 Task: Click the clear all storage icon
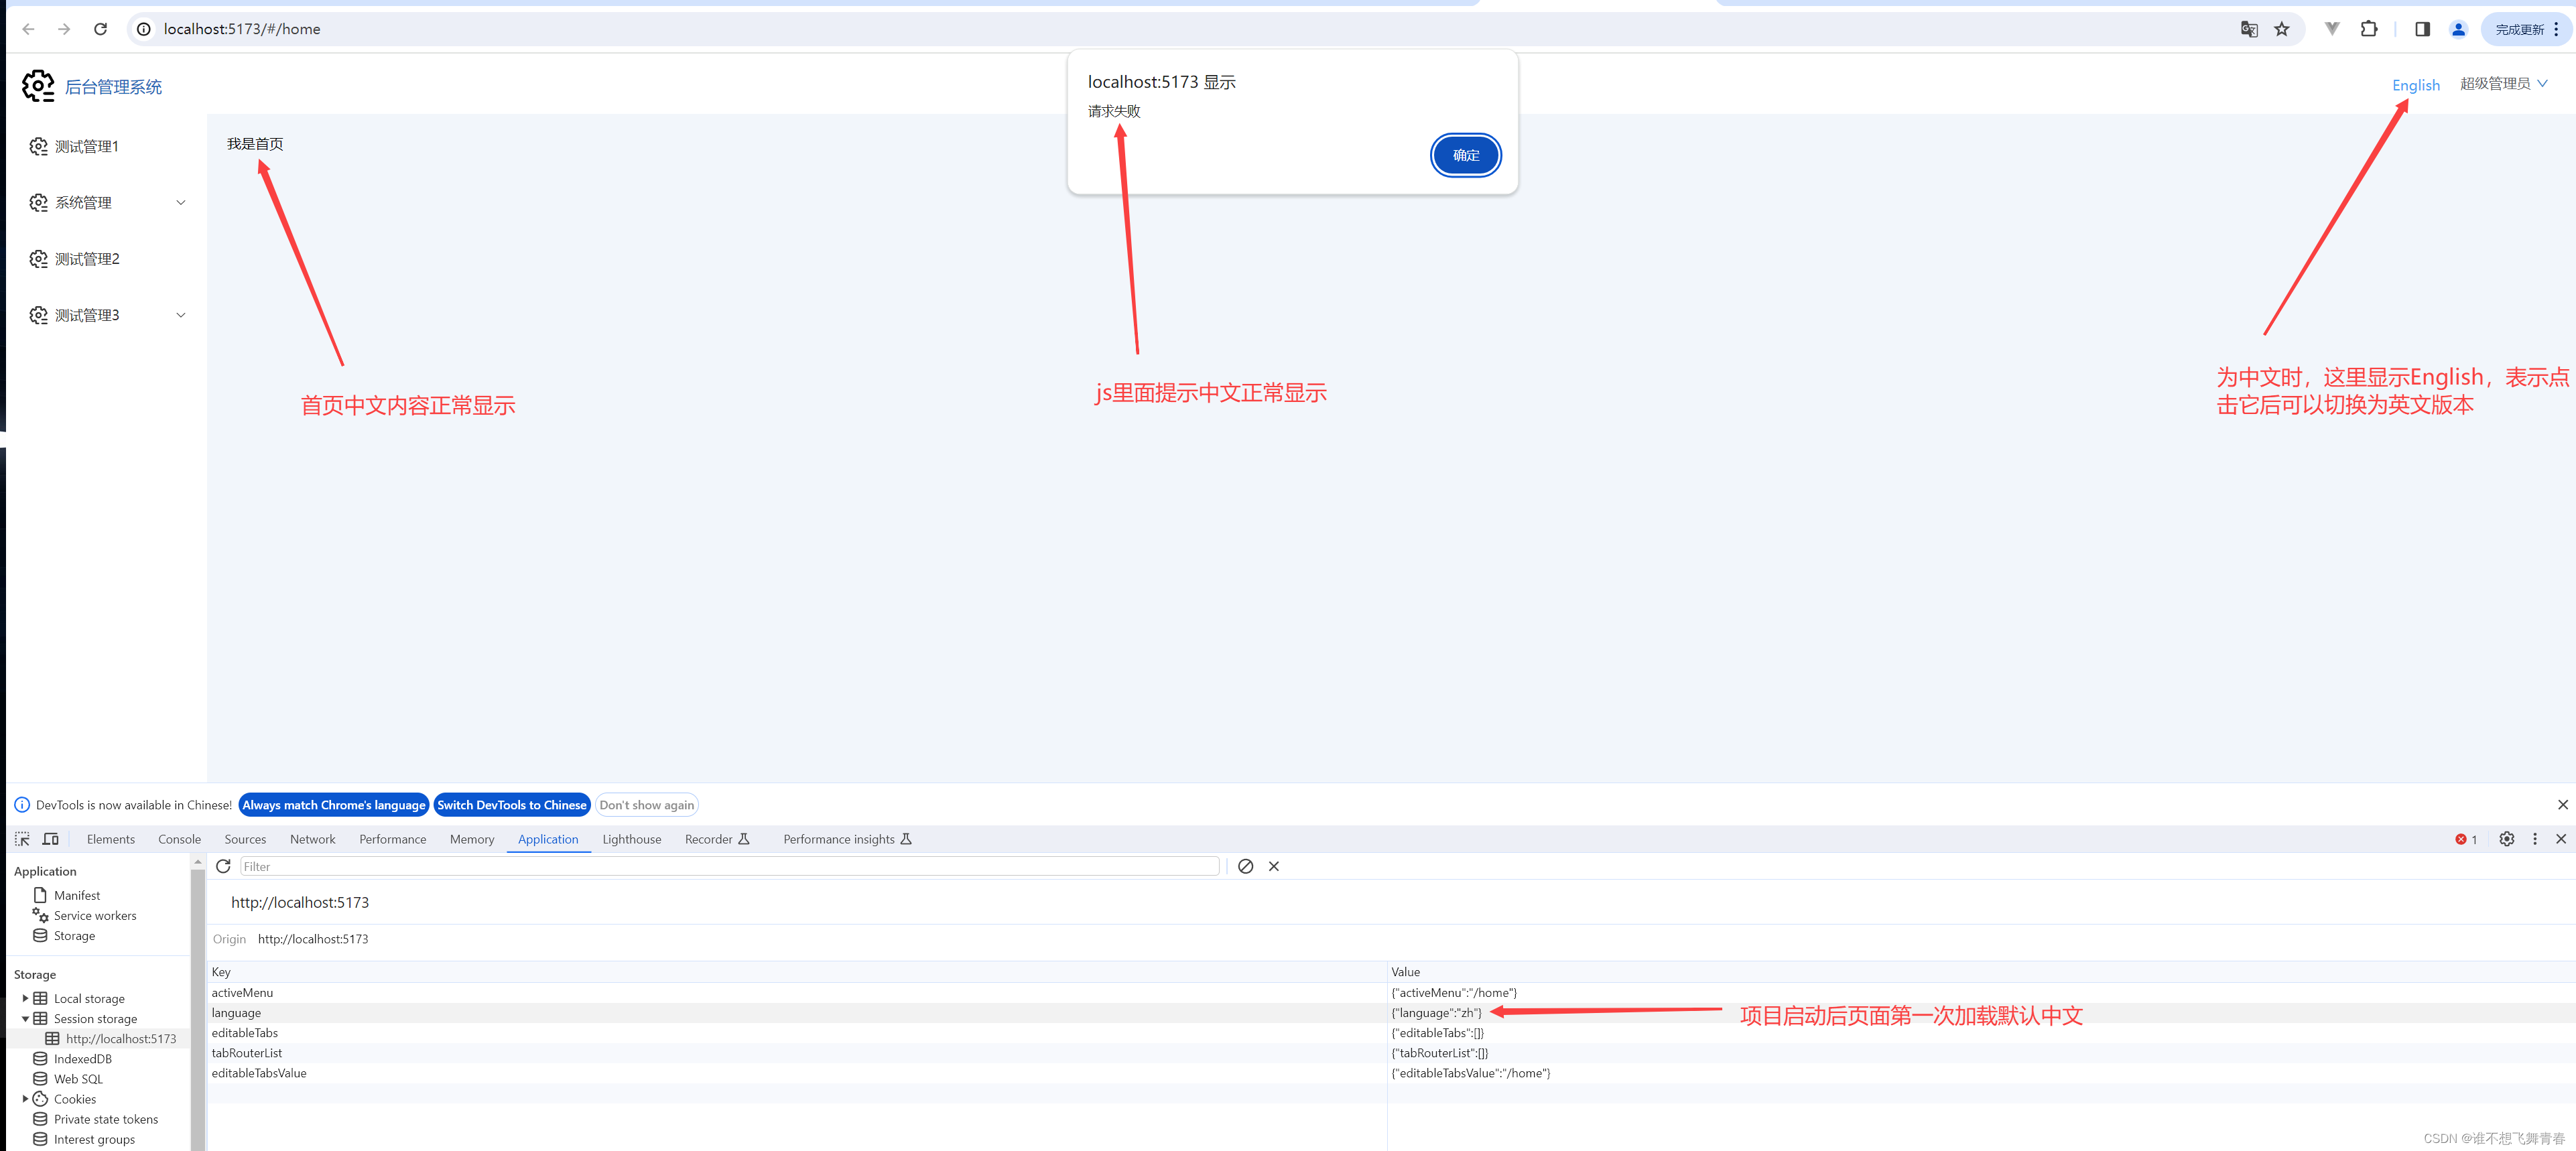(1245, 866)
